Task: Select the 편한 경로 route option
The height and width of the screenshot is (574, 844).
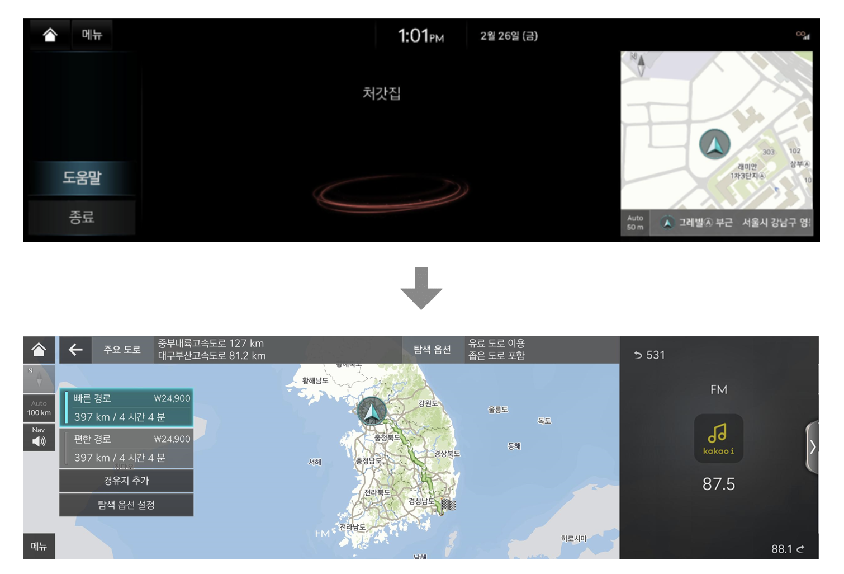Action: point(126,448)
